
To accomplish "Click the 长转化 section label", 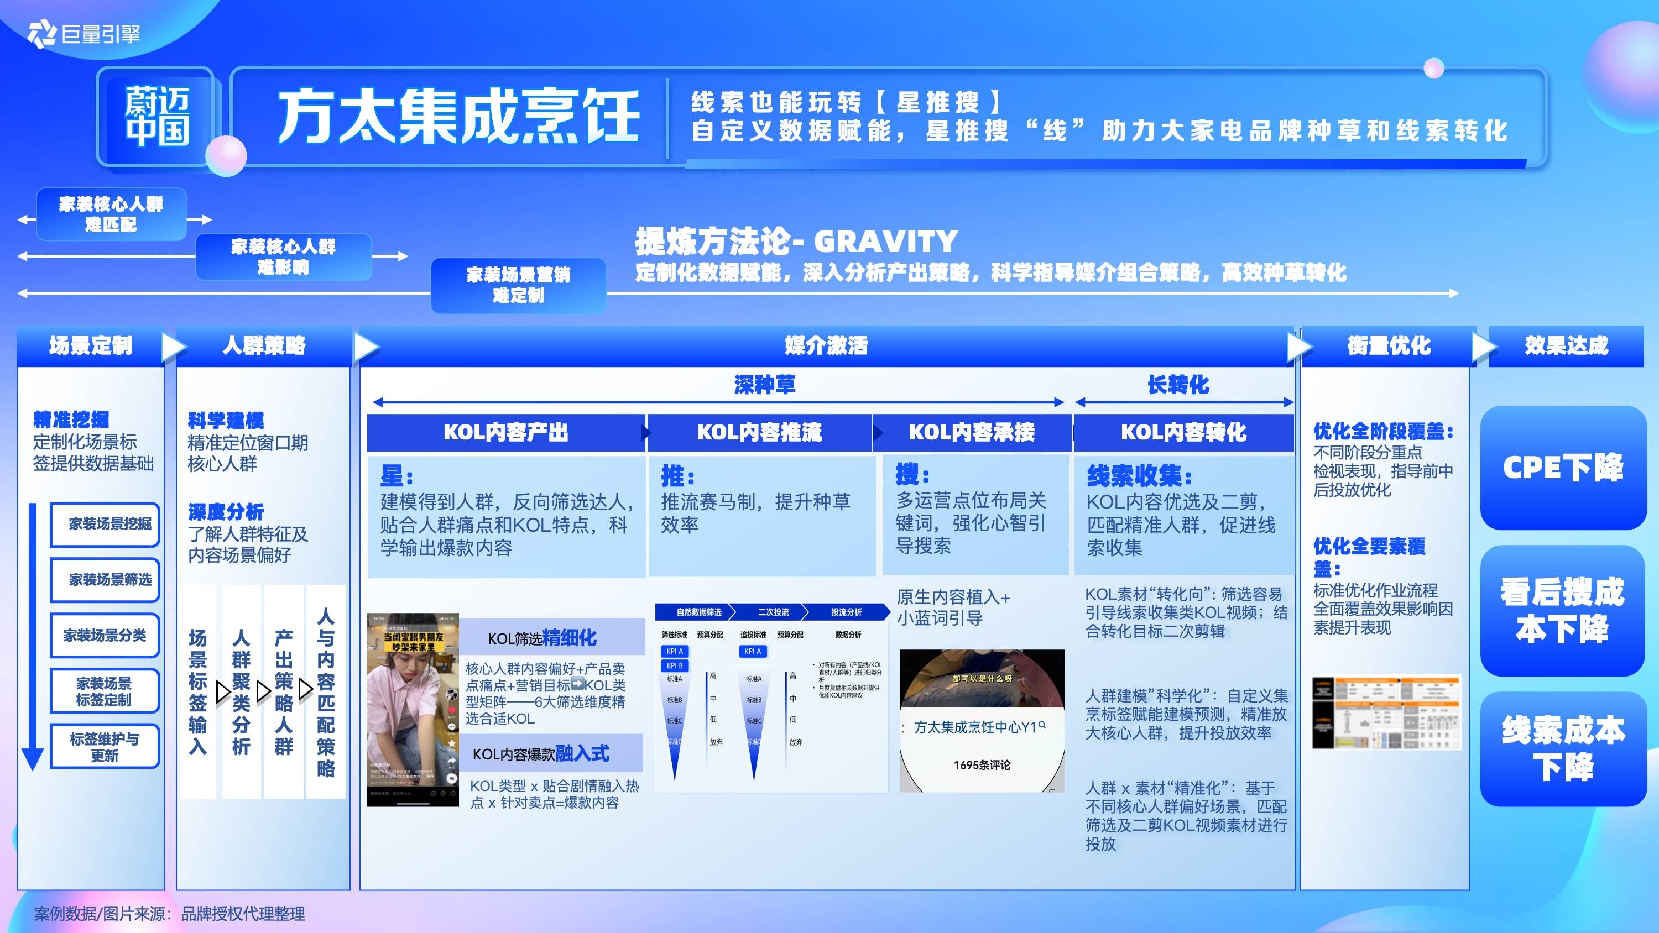I will click(1178, 385).
